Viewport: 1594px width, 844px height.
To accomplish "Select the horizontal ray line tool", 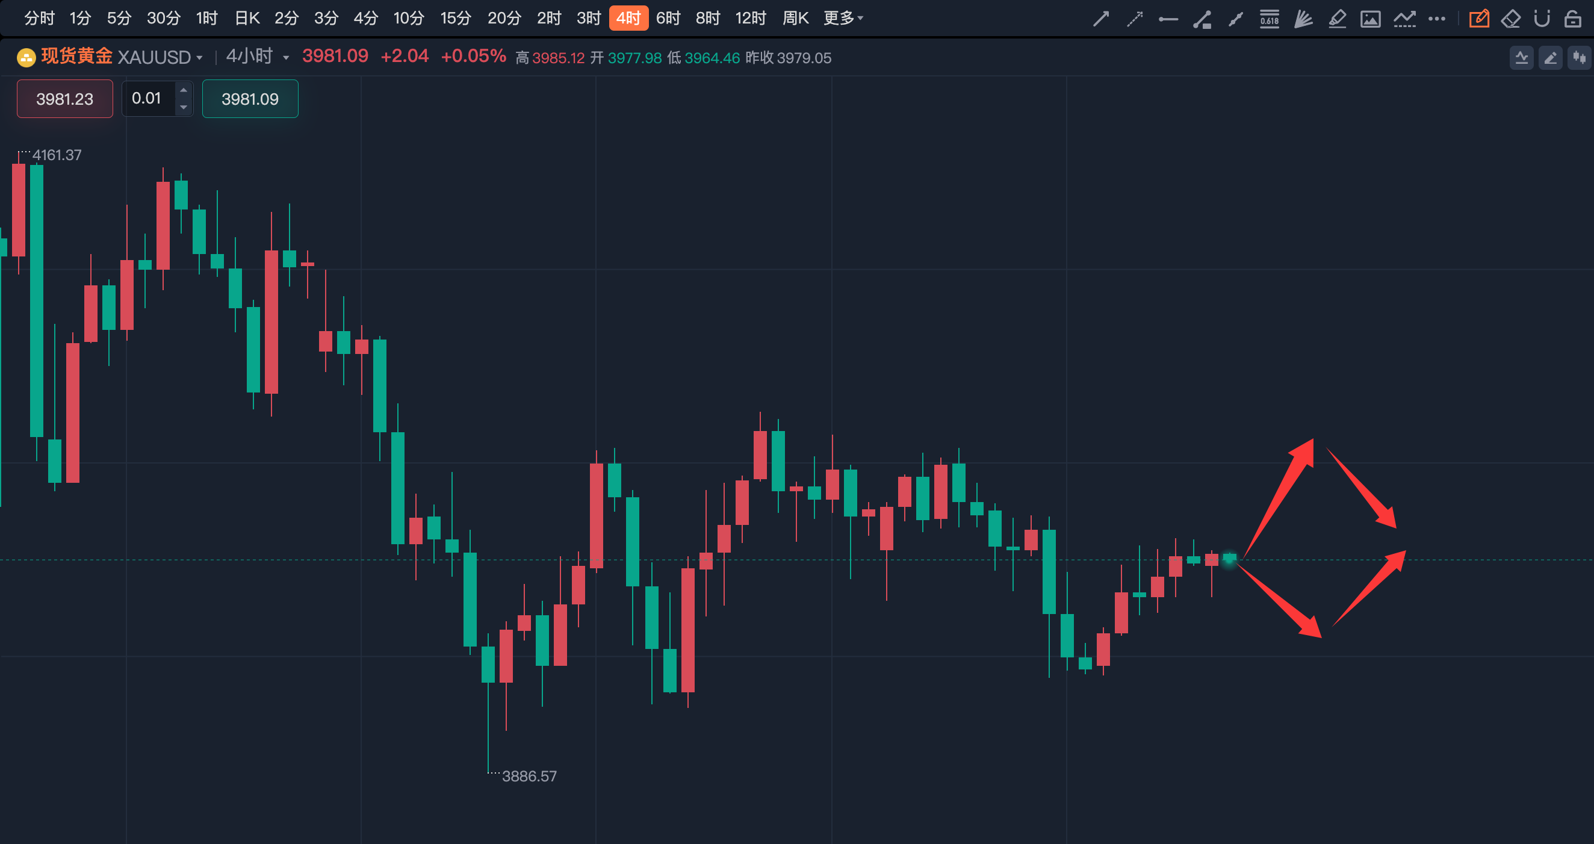I will click(1168, 19).
